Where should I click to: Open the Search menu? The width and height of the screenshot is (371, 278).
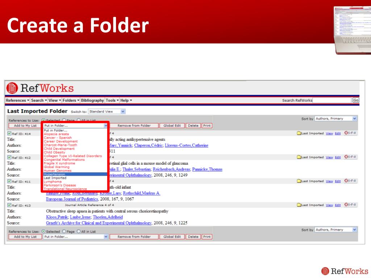tap(39, 101)
